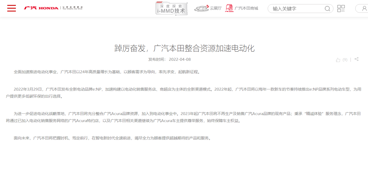Image resolution: width=368 pixels, height=181 pixels.
Task: Share the article via share icon
Action: pos(357,59)
